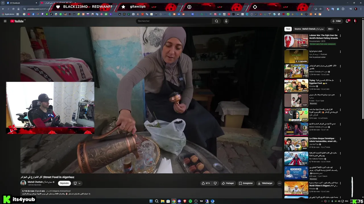The width and height of the screenshot is (364, 204).
Task: Open World Oldest & Biggest video thumbnail
Action: pyautogui.click(x=296, y=188)
